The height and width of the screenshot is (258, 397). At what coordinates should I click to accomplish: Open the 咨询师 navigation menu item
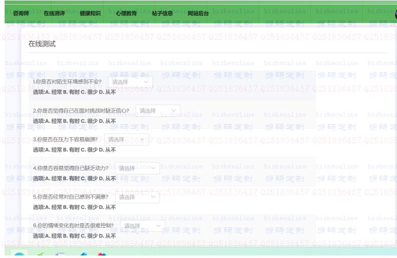tap(21, 13)
